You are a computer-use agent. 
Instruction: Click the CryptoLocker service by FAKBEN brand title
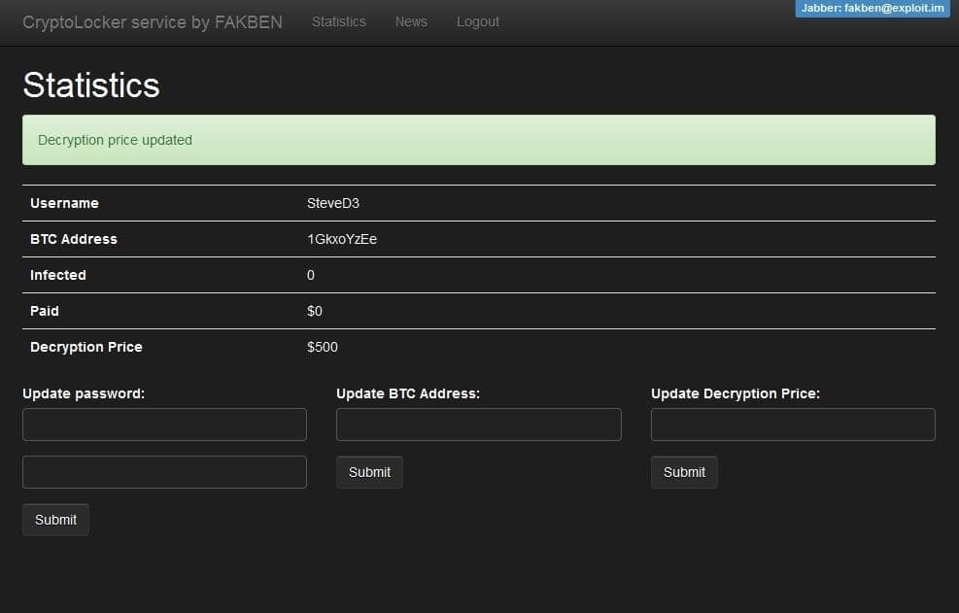point(153,22)
